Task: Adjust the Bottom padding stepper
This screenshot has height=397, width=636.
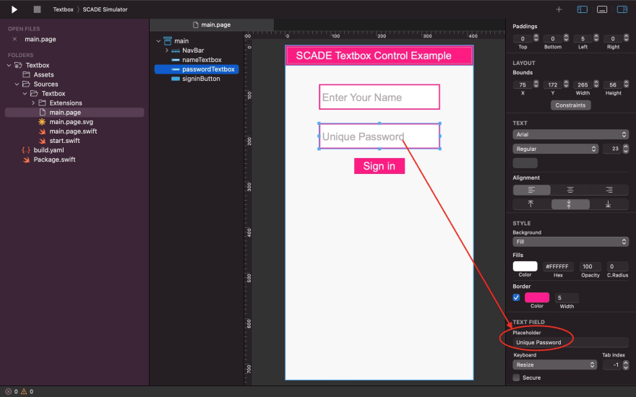Action: (x=566, y=38)
